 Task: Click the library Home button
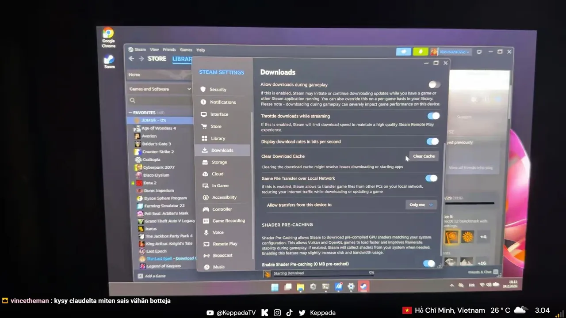coord(160,75)
